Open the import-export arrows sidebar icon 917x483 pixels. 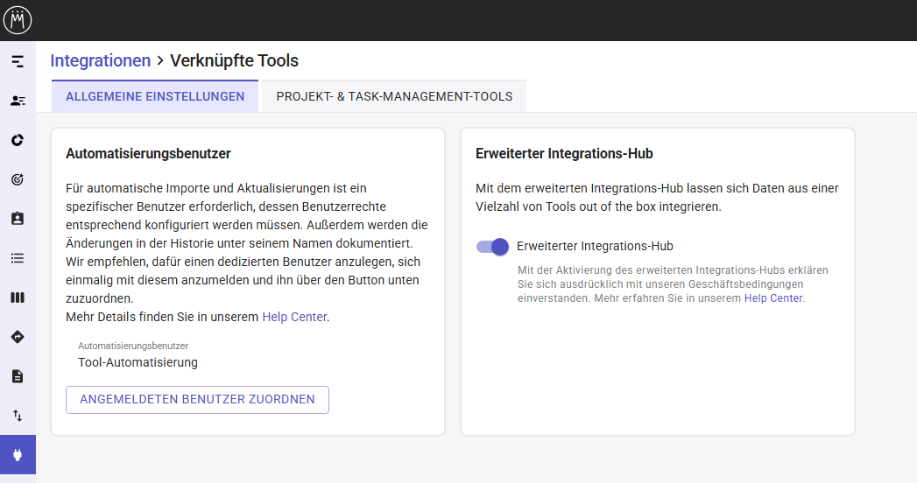click(18, 416)
